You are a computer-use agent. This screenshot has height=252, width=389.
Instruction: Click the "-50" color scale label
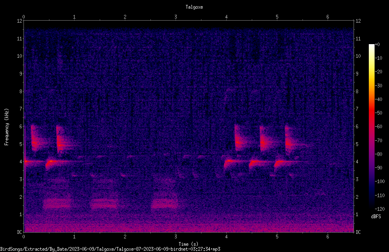(x=378, y=113)
